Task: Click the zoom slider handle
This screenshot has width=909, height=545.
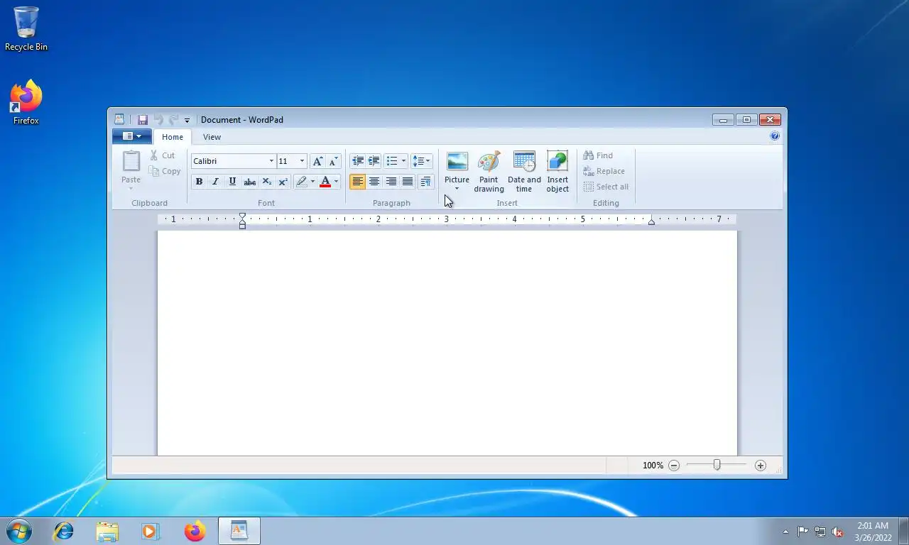Action: pyautogui.click(x=717, y=465)
